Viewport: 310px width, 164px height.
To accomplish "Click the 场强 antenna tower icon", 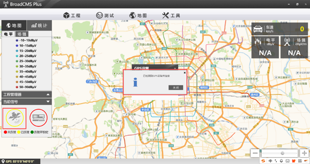I will coord(287,41).
